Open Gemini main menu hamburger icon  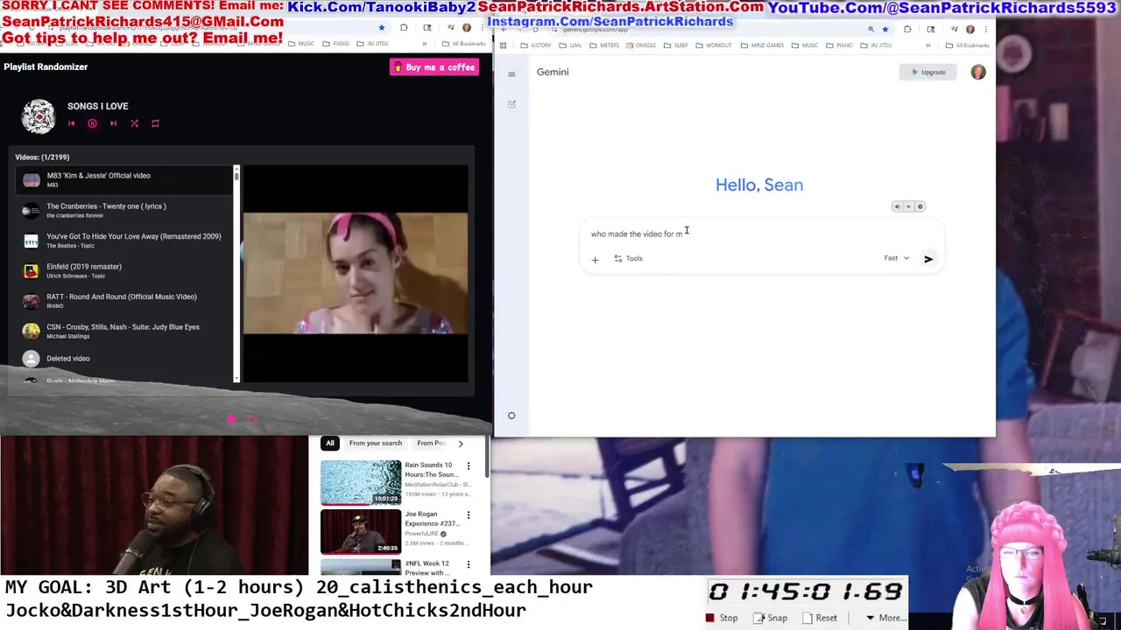tap(511, 74)
